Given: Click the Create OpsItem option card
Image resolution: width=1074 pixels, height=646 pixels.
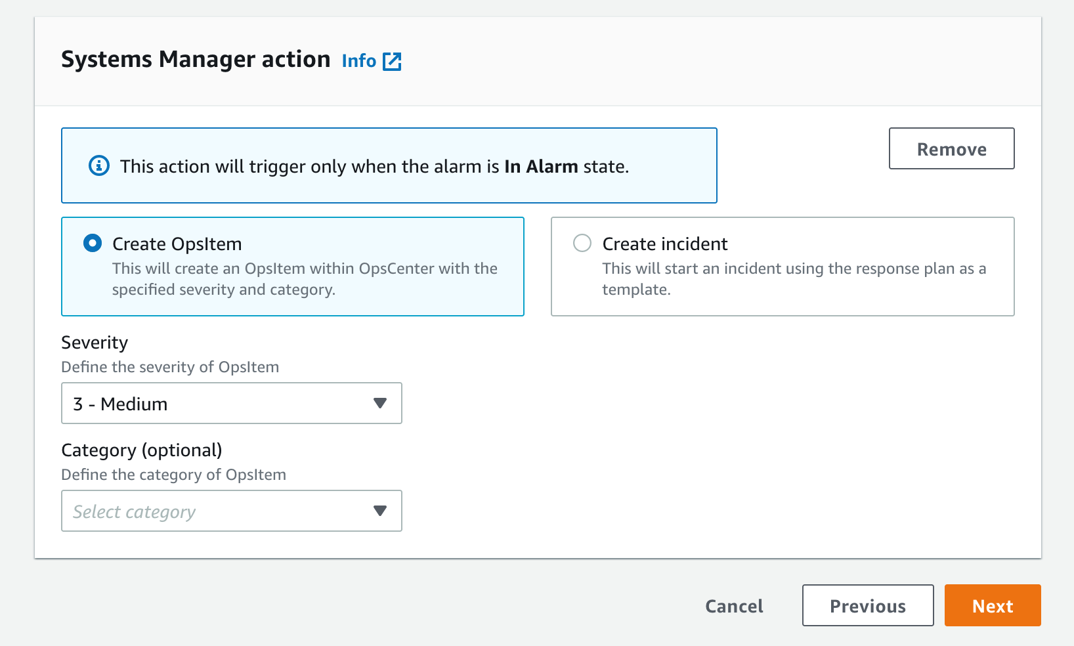Looking at the screenshot, I should coord(292,267).
